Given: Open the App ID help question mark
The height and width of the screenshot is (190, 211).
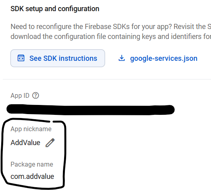Looking at the screenshot, I should click(x=35, y=95).
